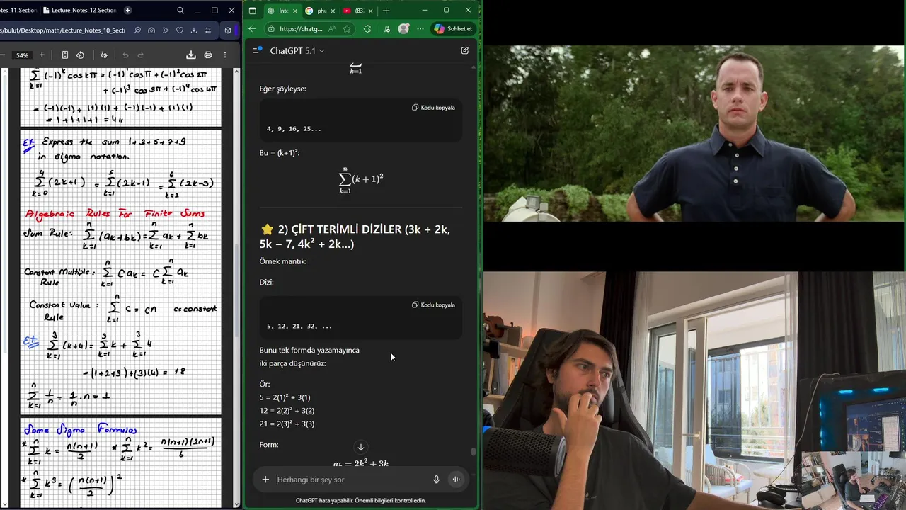Zoom in the PDF with the plus button

coord(42,55)
